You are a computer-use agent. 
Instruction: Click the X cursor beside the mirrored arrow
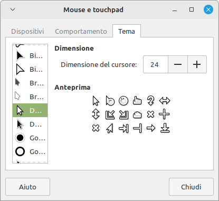pyautogui.click(x=96, y=128)
